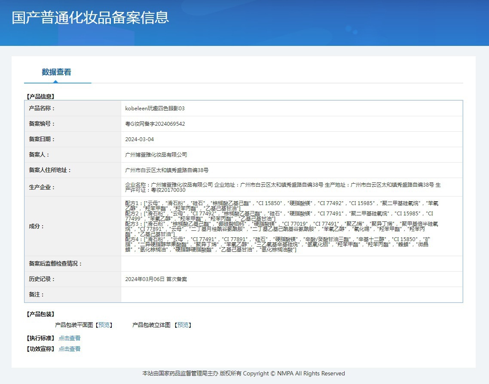This screenshot has height=384, width=489.
Task: Click the 历史记录 row label
Action: click(42, 279)
